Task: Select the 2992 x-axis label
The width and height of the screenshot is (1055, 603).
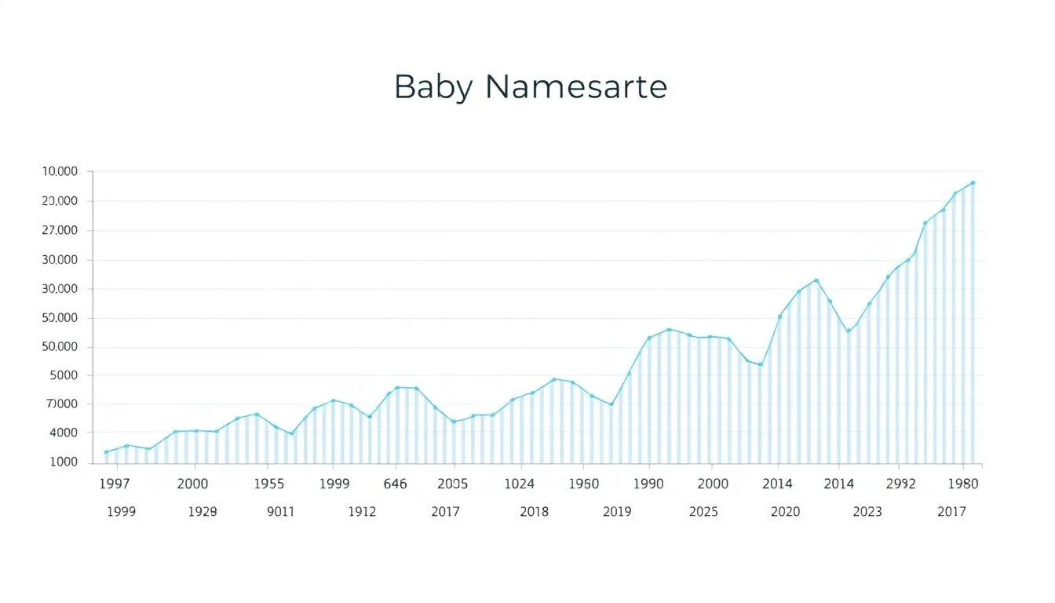Action: coord(900,484)
